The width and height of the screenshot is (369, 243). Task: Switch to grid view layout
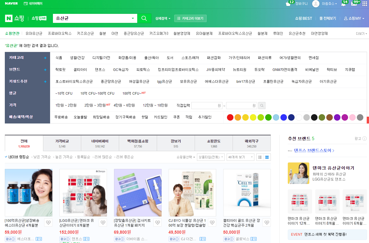[267, 157]
